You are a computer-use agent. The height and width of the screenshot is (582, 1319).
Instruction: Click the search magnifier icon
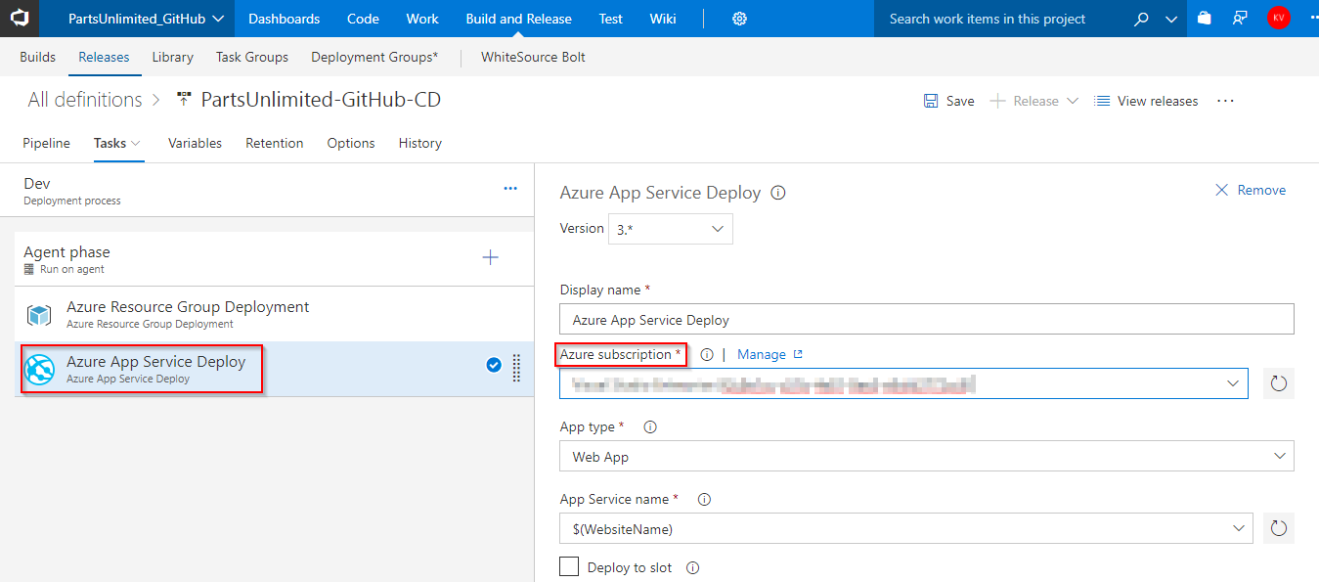[1141, 19]
